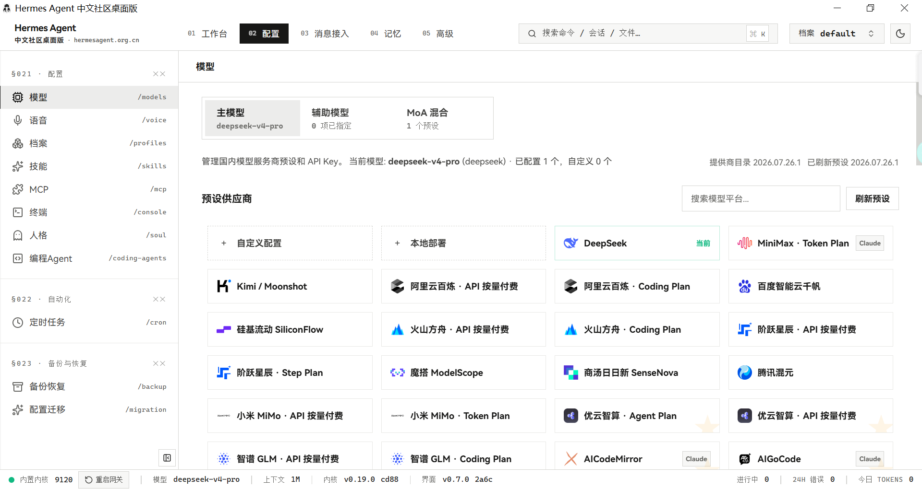Click the page scrollbar on the right edge

[919, 124]
